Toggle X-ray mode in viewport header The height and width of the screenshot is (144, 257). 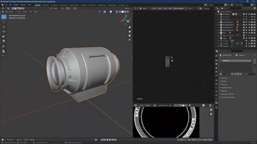pyautogui.click(x=116, y=12)
